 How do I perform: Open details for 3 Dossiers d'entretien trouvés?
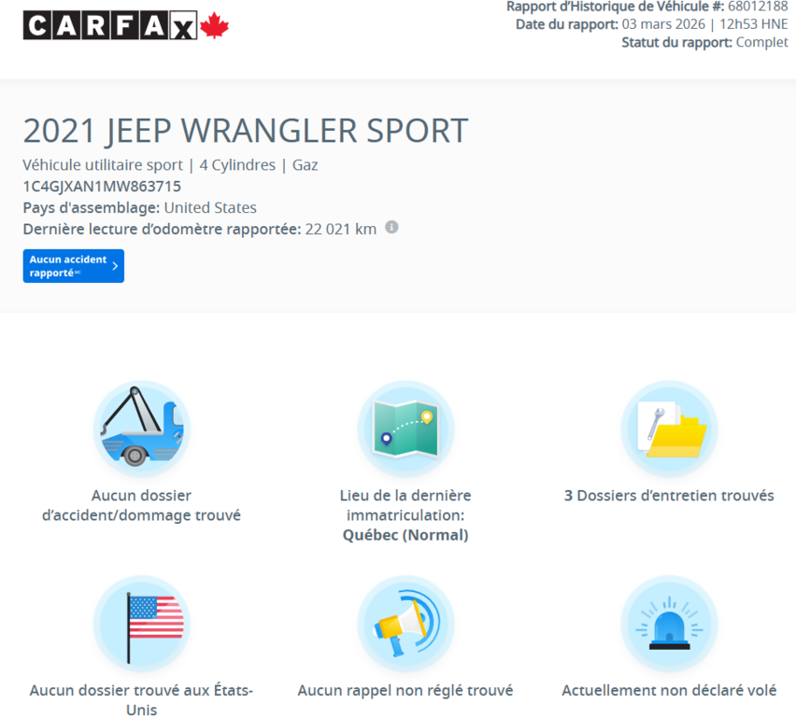click(x=669, y=496)
